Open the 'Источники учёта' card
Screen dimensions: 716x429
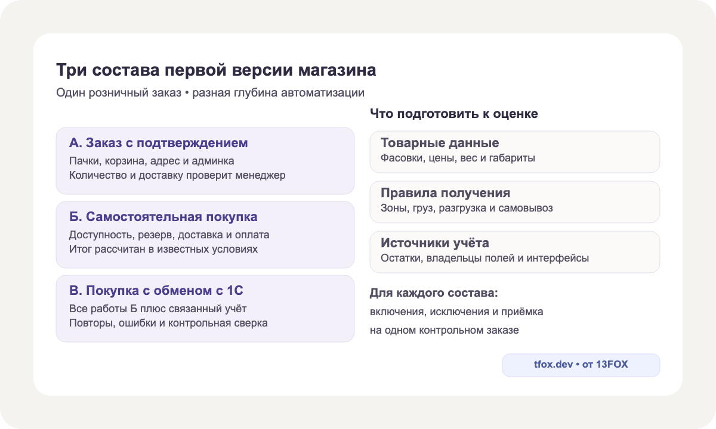pos(515,252)
